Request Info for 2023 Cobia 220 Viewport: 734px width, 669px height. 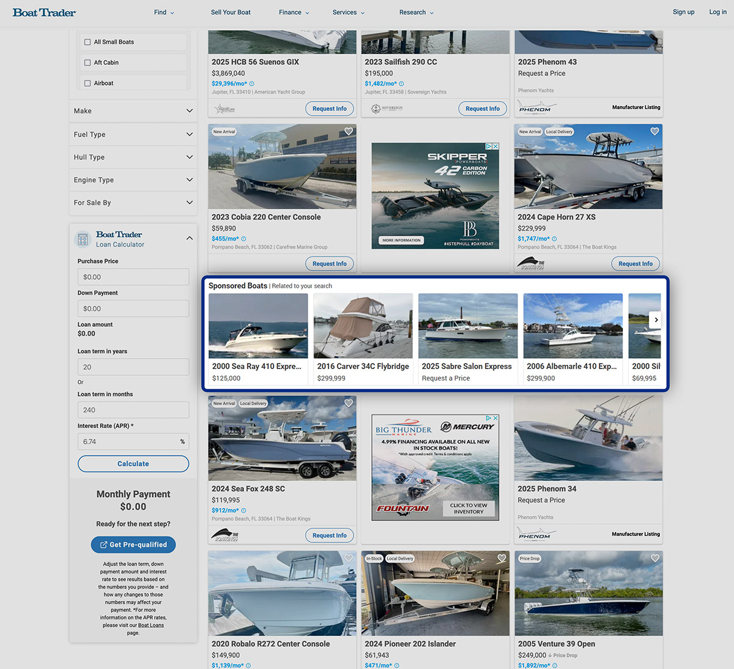(330, 264)
